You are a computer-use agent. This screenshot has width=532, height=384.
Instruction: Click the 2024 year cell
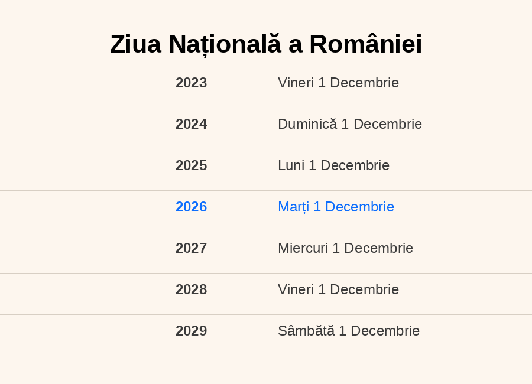click(191, 124)
